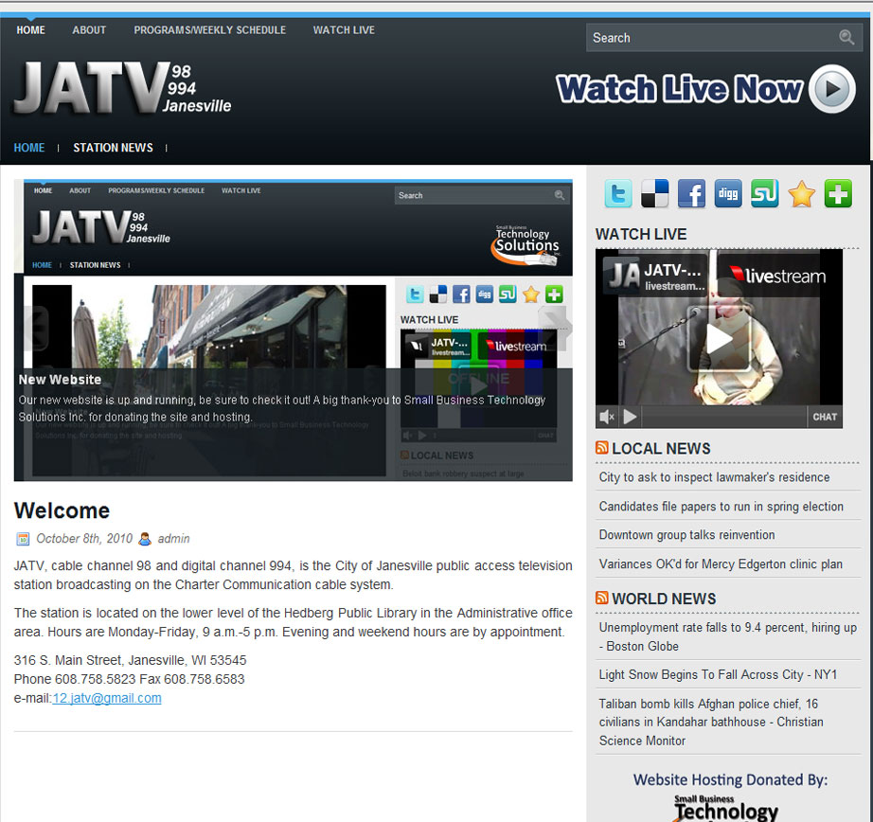This screenshot has width=873, height=822.
Task: Go to HOME in the top navigation
Action: pyautogui.click(x=30, y=30)
